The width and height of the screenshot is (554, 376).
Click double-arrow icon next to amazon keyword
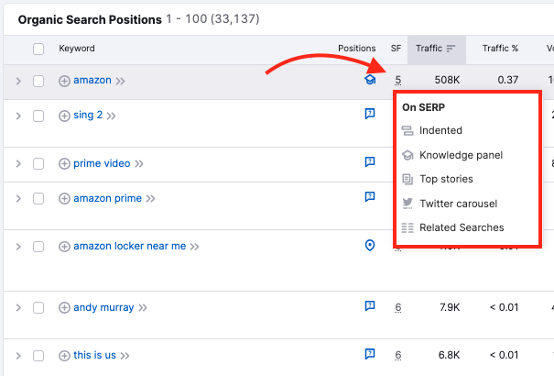pyautogui.click(x=120, y=82)
